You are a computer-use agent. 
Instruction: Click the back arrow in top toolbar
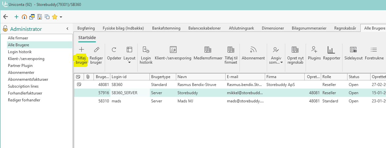coord(5,17)
